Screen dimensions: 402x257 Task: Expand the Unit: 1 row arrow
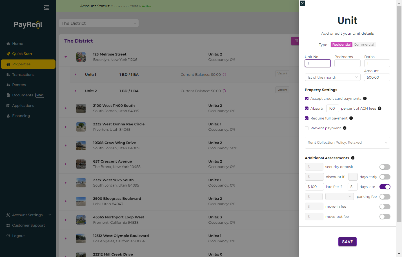[75, 75]
